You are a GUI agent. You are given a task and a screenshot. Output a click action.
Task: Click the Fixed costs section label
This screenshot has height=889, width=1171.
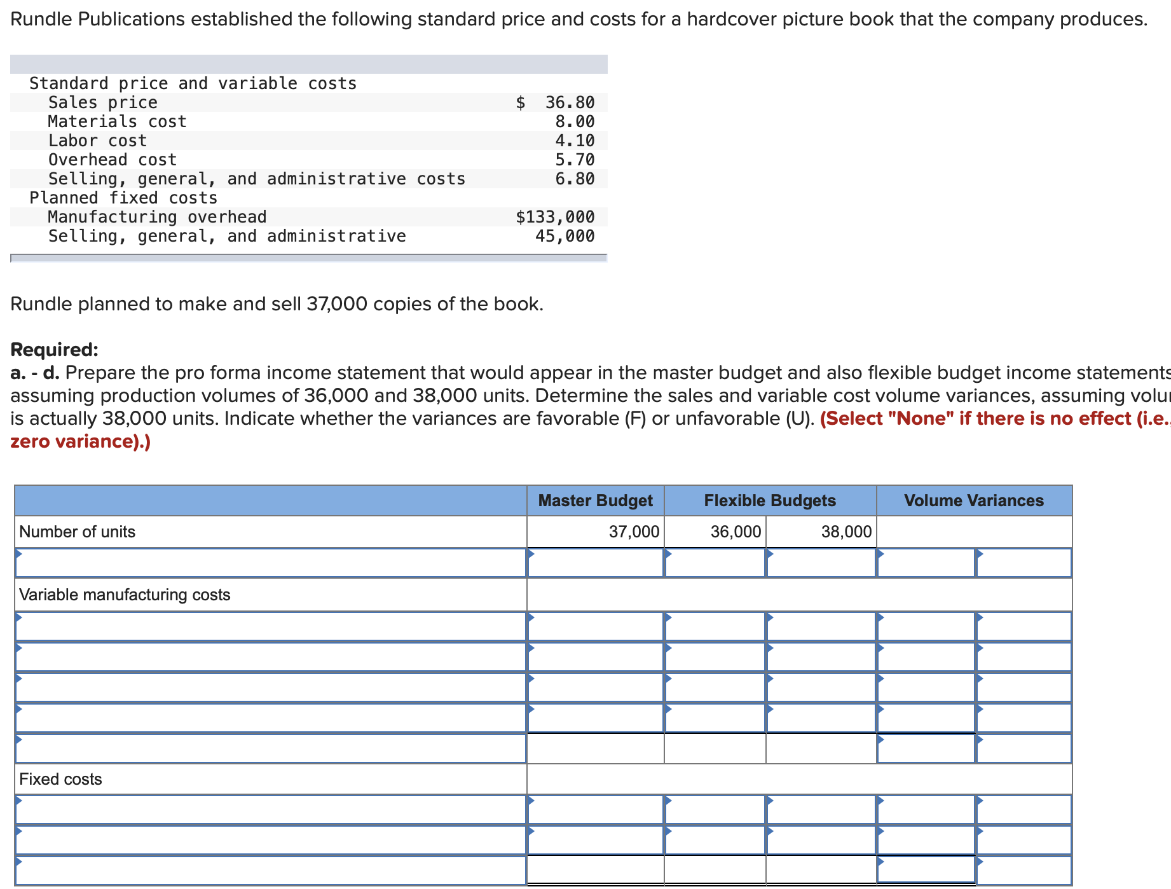click(60, 779)
